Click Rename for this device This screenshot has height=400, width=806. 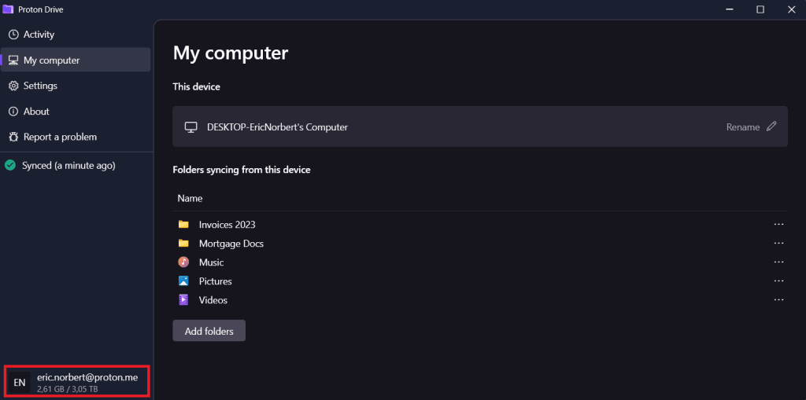point(743,127)
